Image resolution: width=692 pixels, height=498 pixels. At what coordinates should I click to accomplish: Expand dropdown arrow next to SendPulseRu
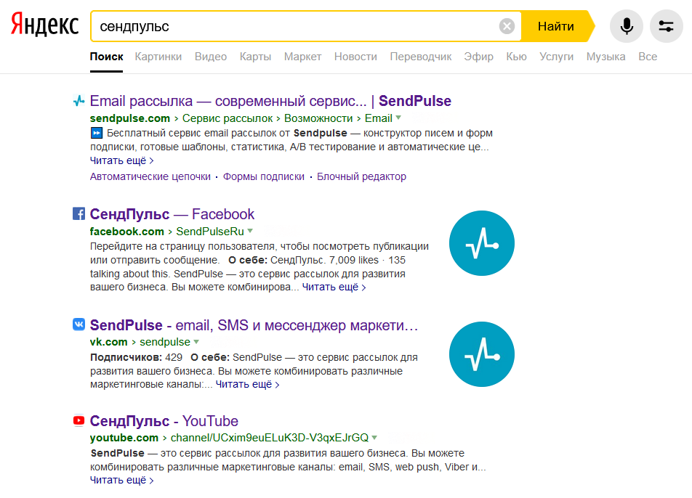tap(250, 231)
